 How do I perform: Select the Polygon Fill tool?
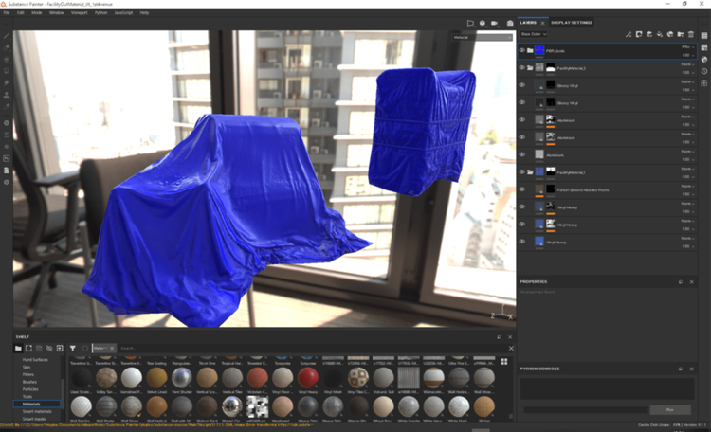(7, 71)
